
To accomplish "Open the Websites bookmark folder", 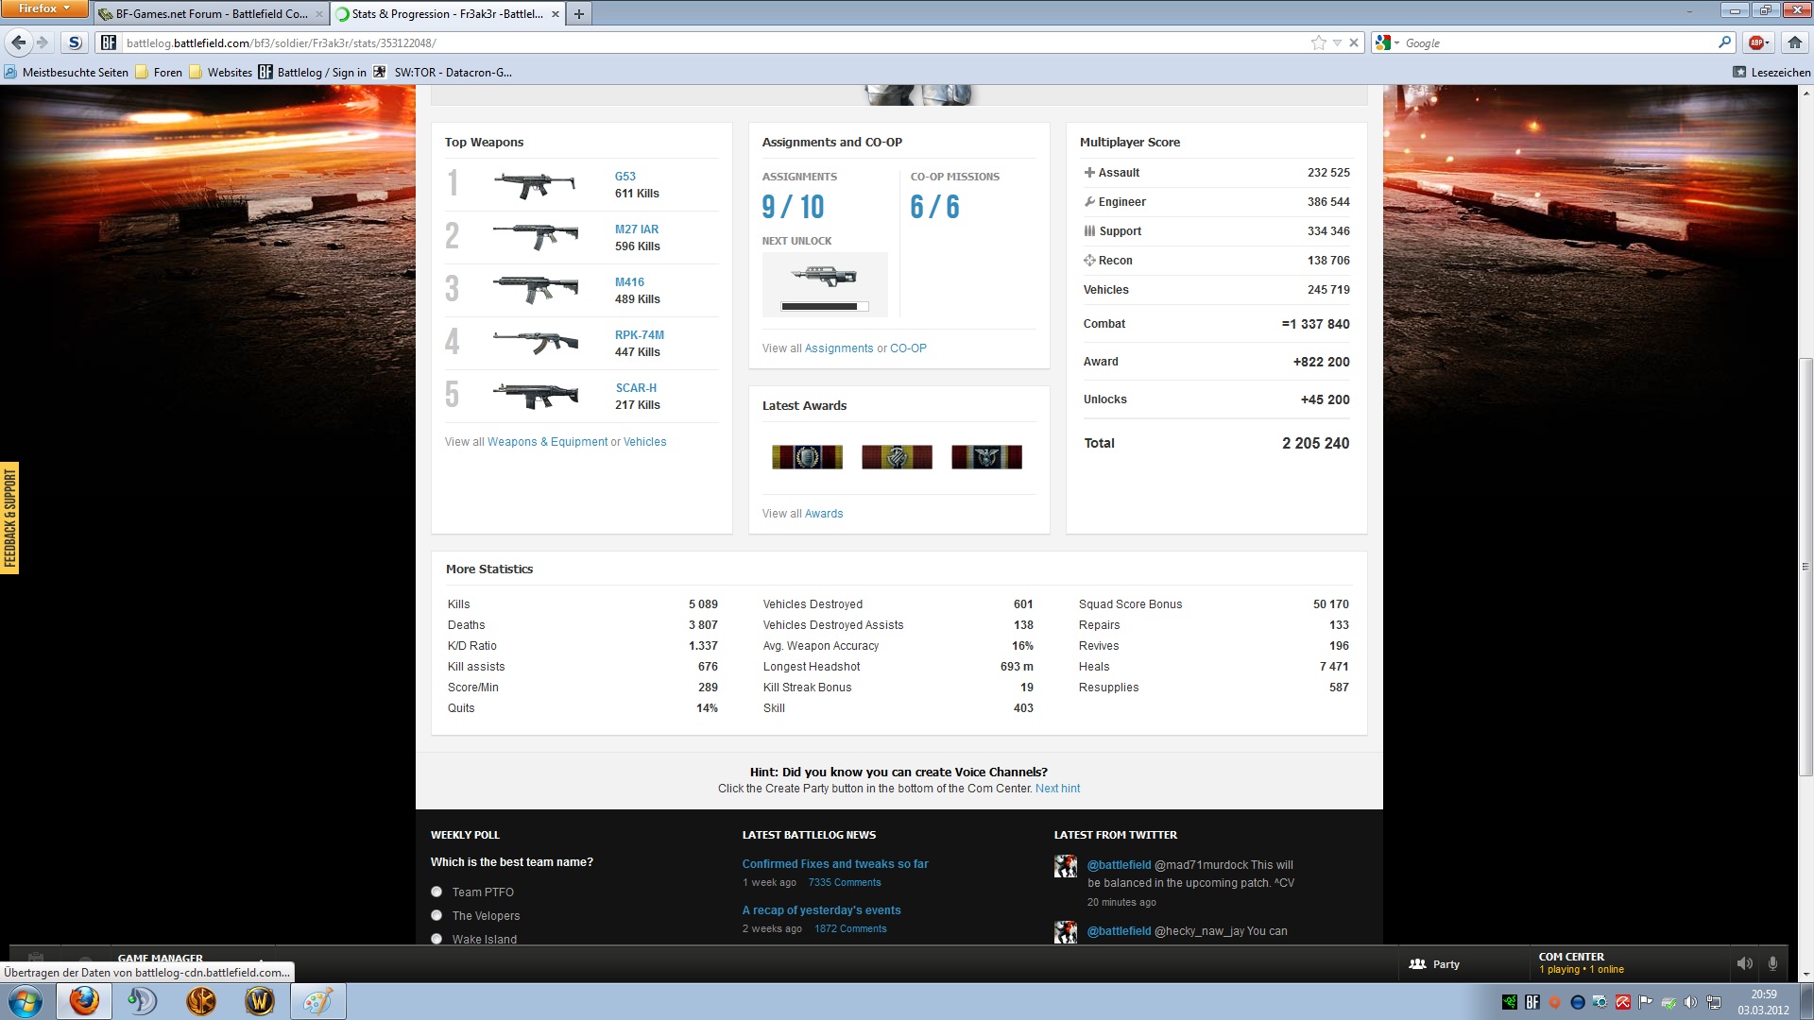I will 221,72.
